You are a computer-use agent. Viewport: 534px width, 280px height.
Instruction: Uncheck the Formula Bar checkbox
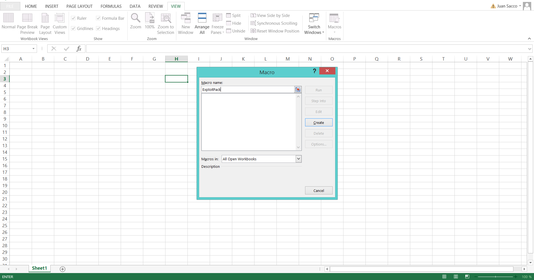98,18
